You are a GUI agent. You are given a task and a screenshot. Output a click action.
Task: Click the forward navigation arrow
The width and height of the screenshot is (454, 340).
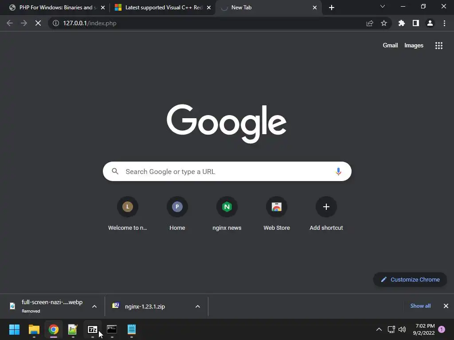[24, 23]
